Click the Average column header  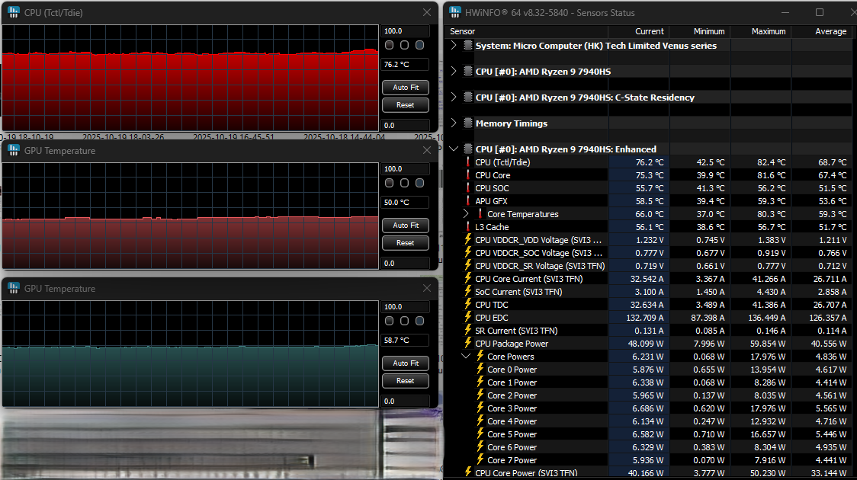830,31
